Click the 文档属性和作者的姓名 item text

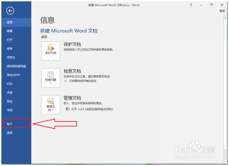[x=83, y=81]
